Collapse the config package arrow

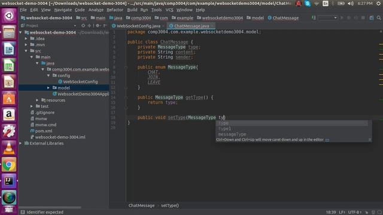point(48,76)
